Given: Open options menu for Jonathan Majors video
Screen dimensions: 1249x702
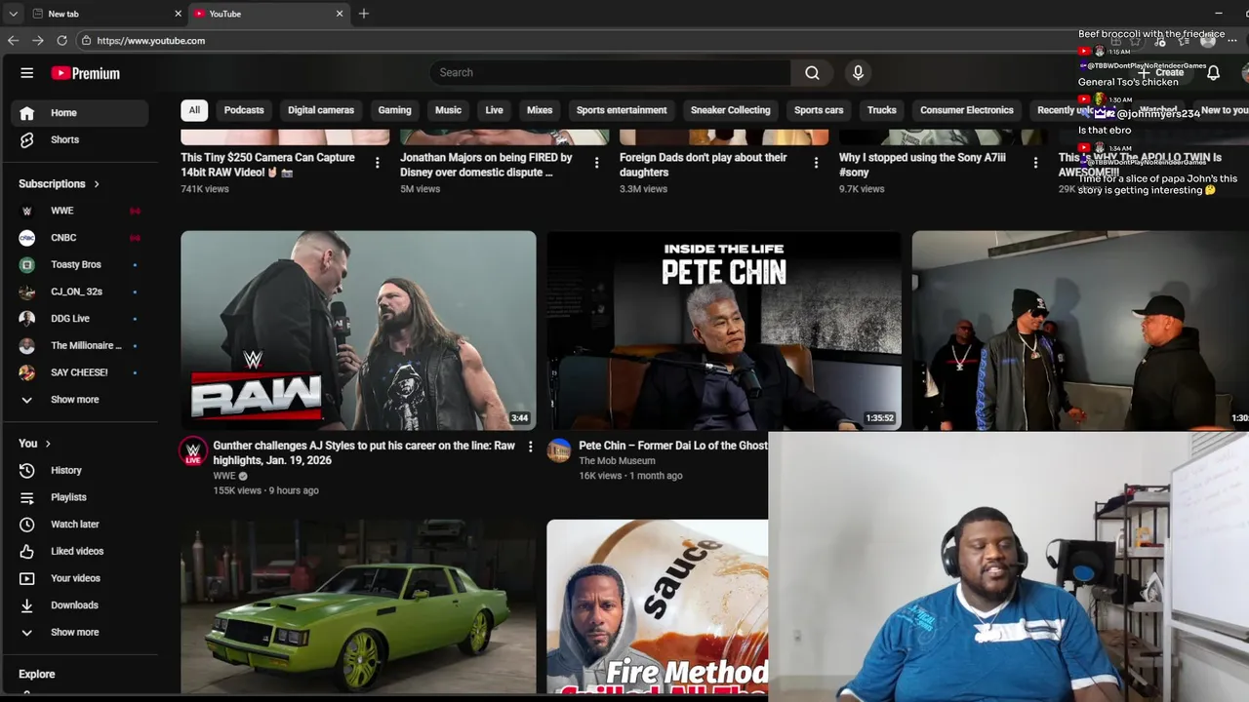Looking at the screenshot, I should pyautogui.click(x=597, y=163).
